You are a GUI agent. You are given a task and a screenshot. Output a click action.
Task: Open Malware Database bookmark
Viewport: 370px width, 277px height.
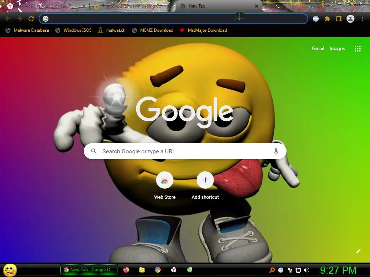[x=27, y=30]
